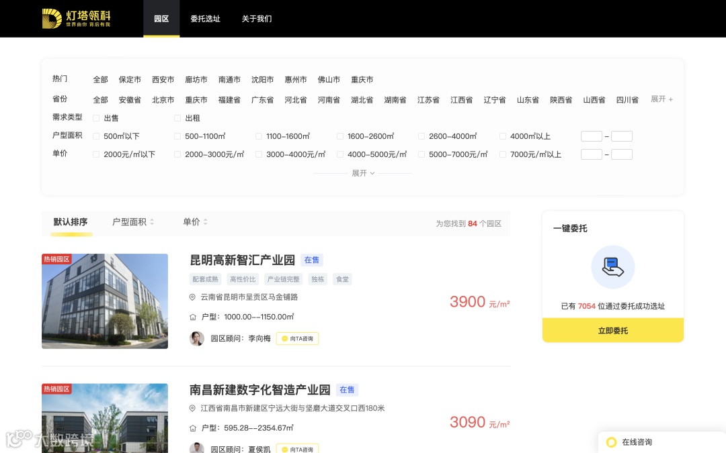Select the 5000-7000元/㎡ checkbox
This screenshot has height=453, width=726.
[421, 154]
